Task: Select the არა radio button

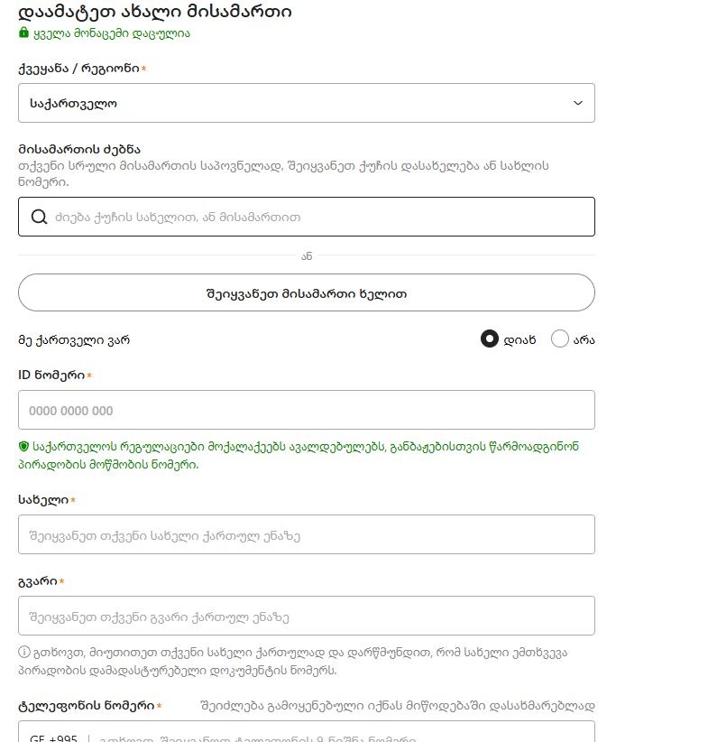Action: pos(559,339)
